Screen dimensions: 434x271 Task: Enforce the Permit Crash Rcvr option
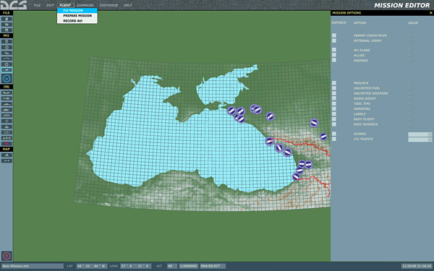(x=334, y=35)
